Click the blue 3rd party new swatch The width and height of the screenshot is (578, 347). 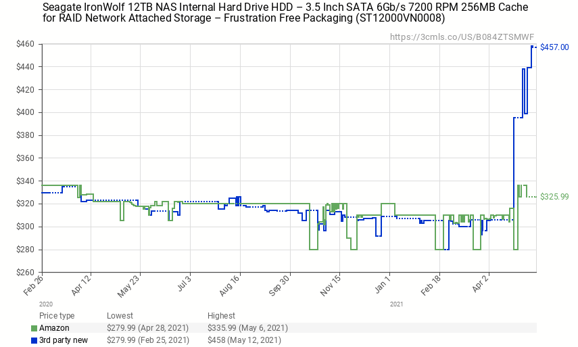(x=34, y=340)
